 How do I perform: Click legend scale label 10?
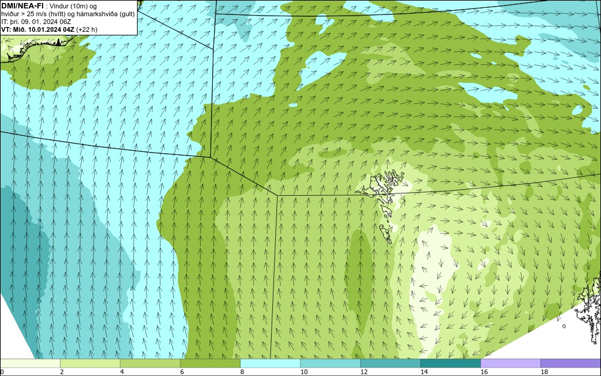coord(304,372)
